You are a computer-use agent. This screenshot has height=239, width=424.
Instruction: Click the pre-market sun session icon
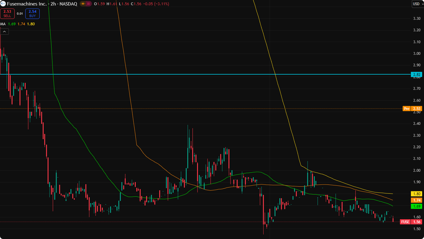click(83, 4)
